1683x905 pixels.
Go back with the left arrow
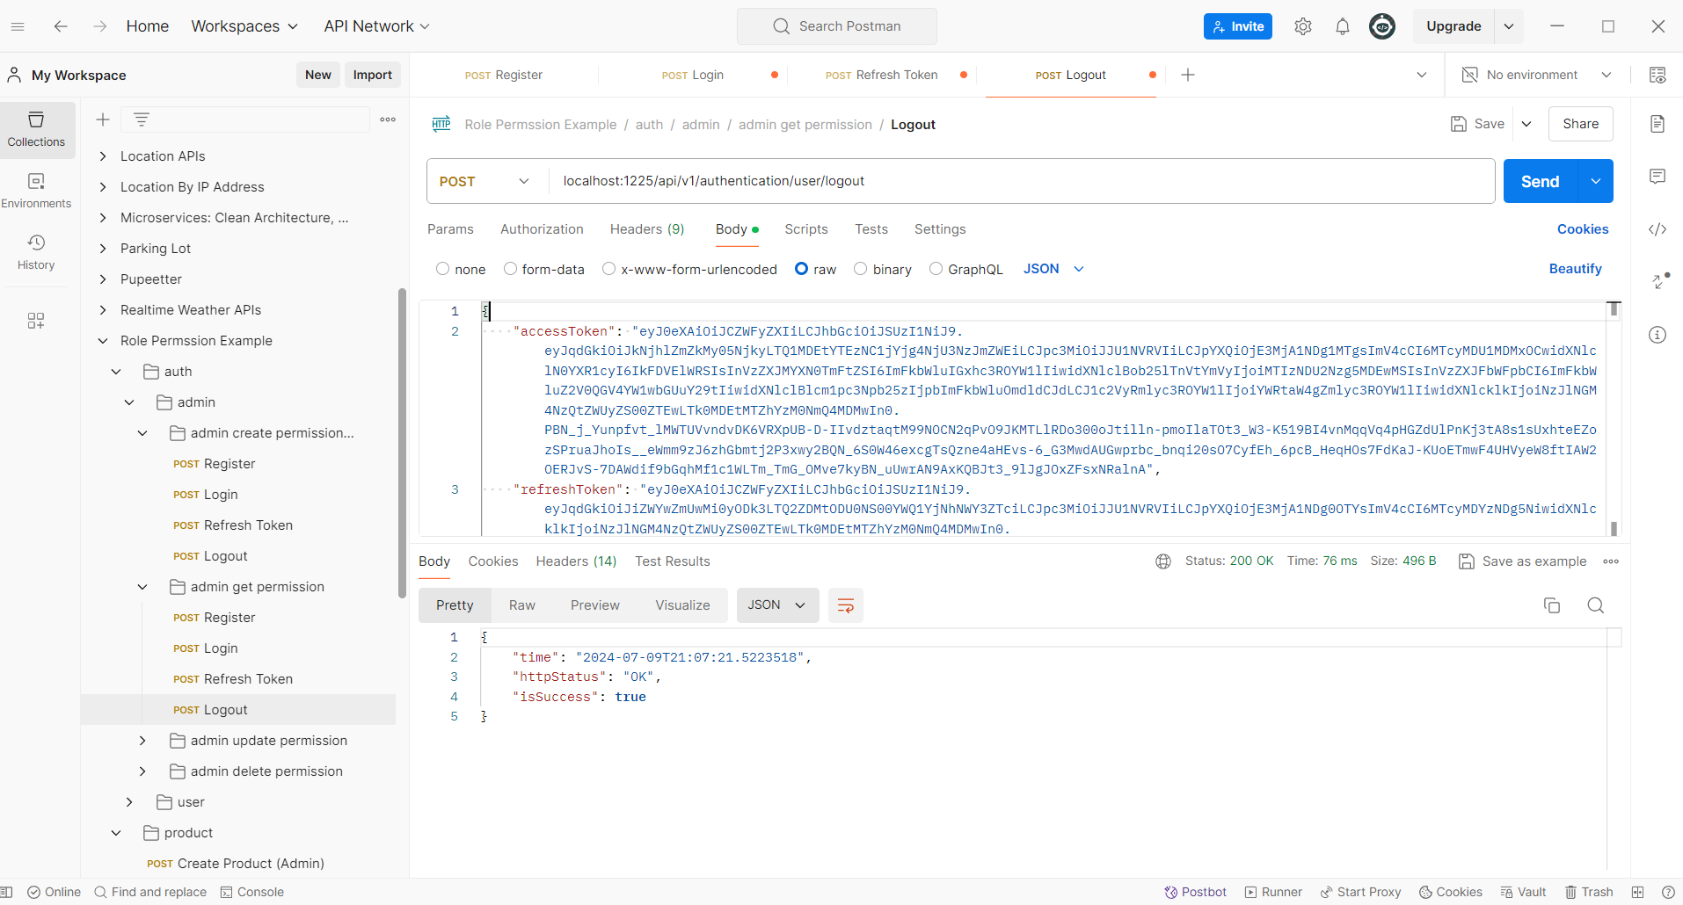click(61, 26)
